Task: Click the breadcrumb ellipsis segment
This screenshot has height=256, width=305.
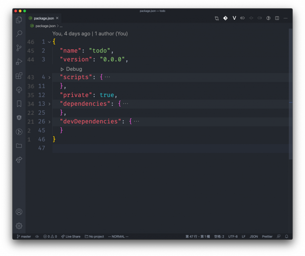Action: tap(61, 26)
